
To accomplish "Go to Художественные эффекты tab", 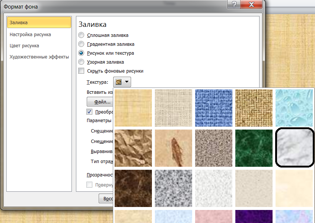I will [x=39, y=57].
